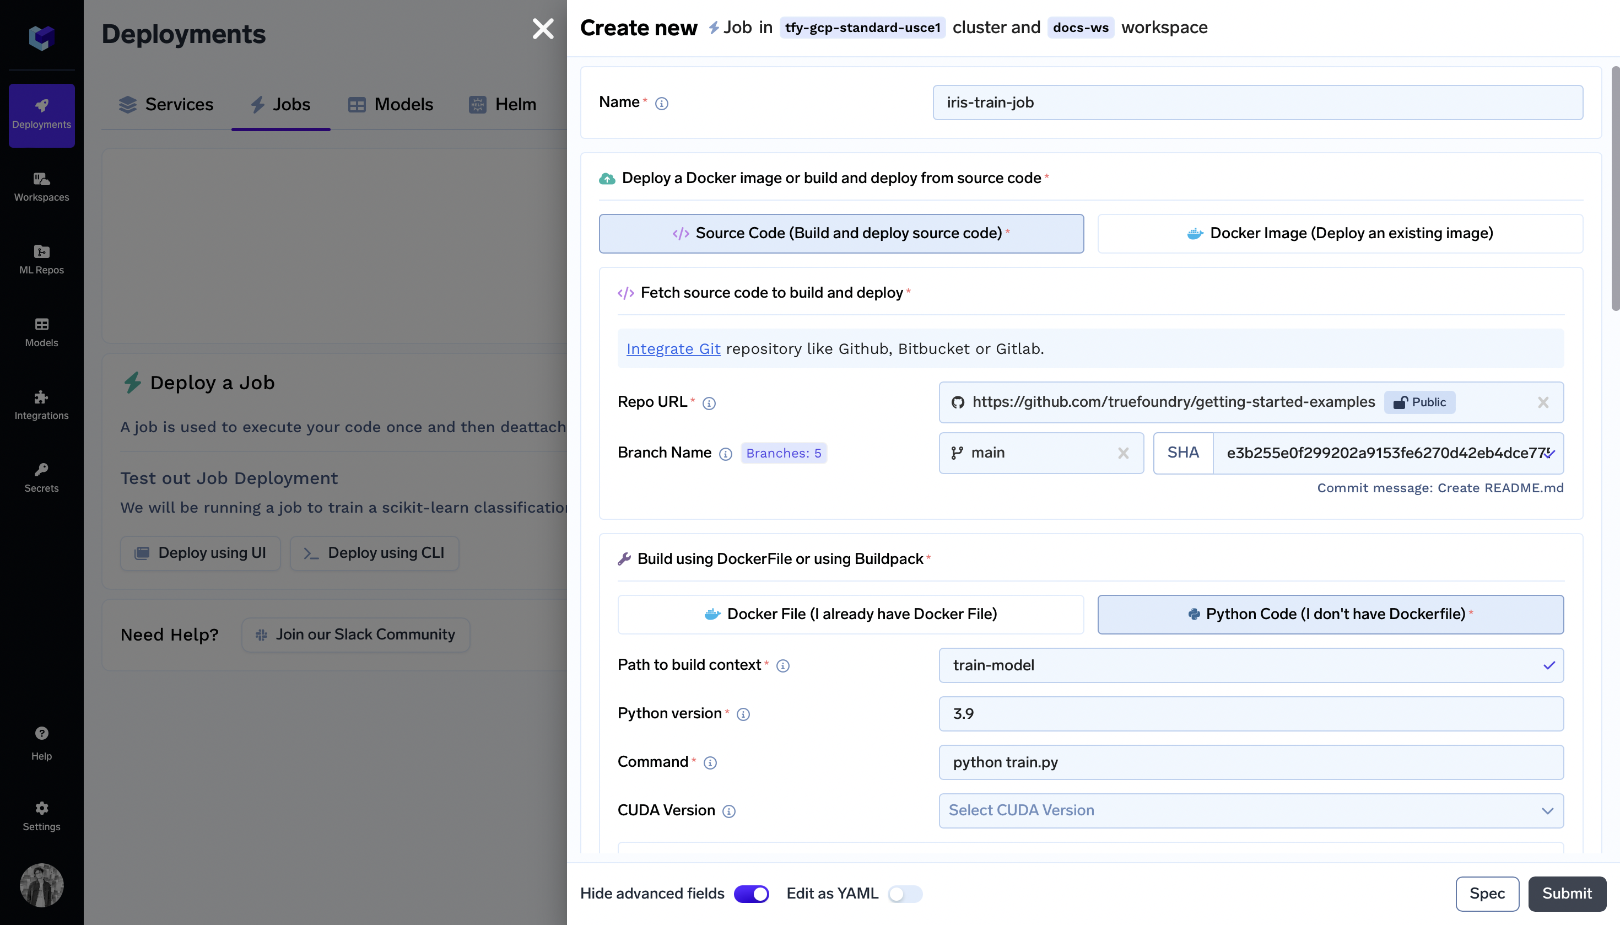Screen dimensions: 1620x925
Task: Expand the Select CUDA Version dropdown
Action: pos(1251,811)
